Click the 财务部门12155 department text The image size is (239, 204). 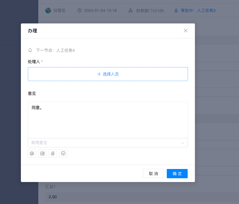click(x=150, y=11)
